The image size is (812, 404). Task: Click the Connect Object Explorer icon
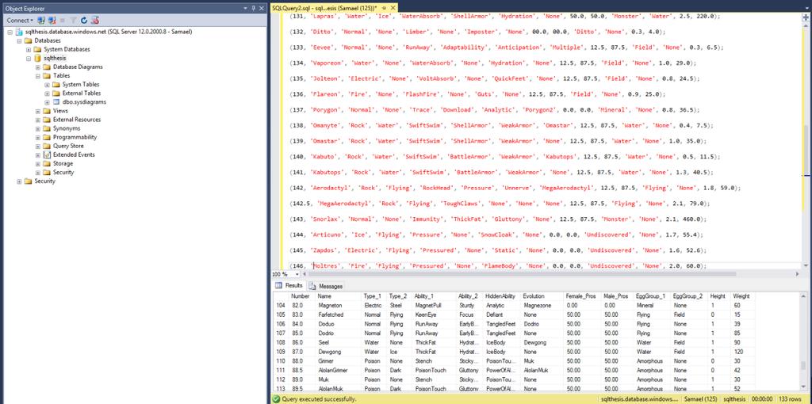(x=41, y=20)
